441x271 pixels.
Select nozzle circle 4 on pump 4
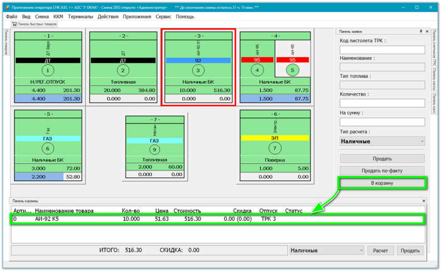[x=257, y=70]
